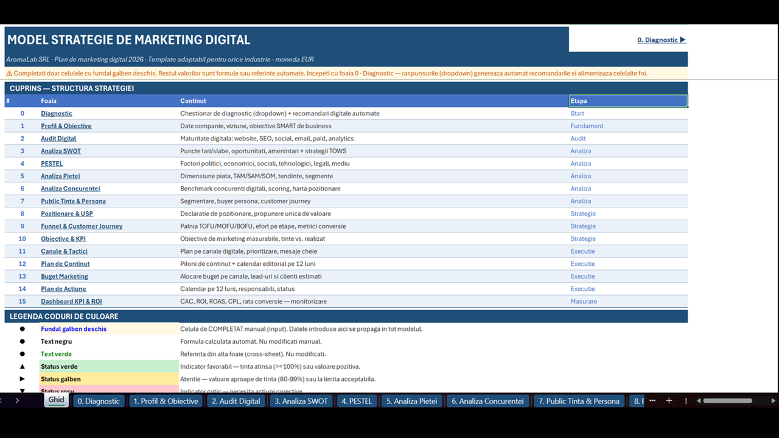Open the Plan de Continut link
This screenshot has height=438, width=779.
[65, 264]
